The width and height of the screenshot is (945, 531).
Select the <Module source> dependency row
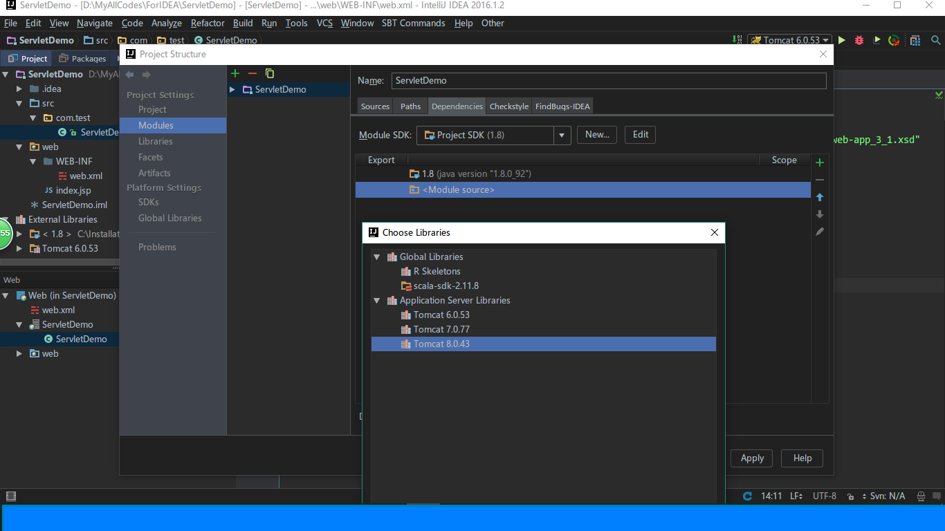pyautogui.click(x=583, y=189)
